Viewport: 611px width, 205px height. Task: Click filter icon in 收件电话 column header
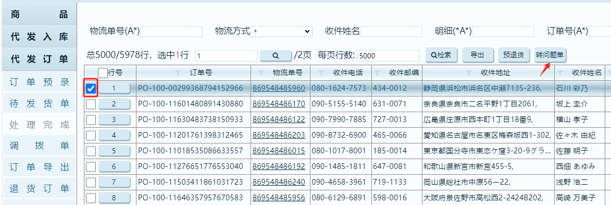tap(321, 73)
